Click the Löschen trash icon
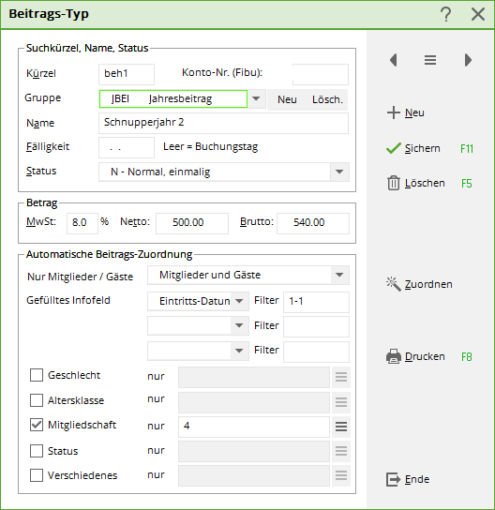 [394, 183]
